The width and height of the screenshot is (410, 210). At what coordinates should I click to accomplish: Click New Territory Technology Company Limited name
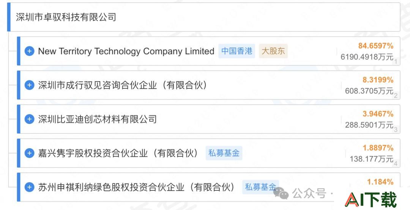(x=126, y=51)
